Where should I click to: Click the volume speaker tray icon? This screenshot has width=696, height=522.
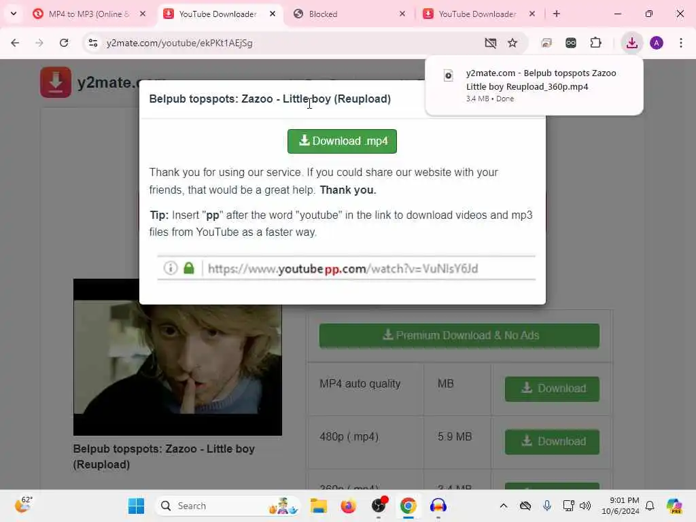point(585,506)
